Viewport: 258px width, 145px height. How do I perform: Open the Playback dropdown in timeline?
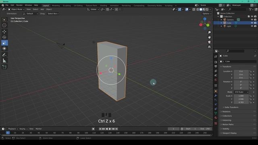click(13, 129)
